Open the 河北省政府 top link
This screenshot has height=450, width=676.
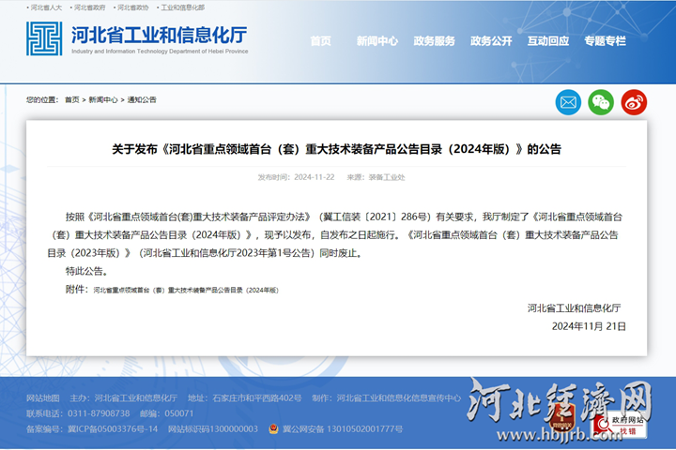click(89, 7)
